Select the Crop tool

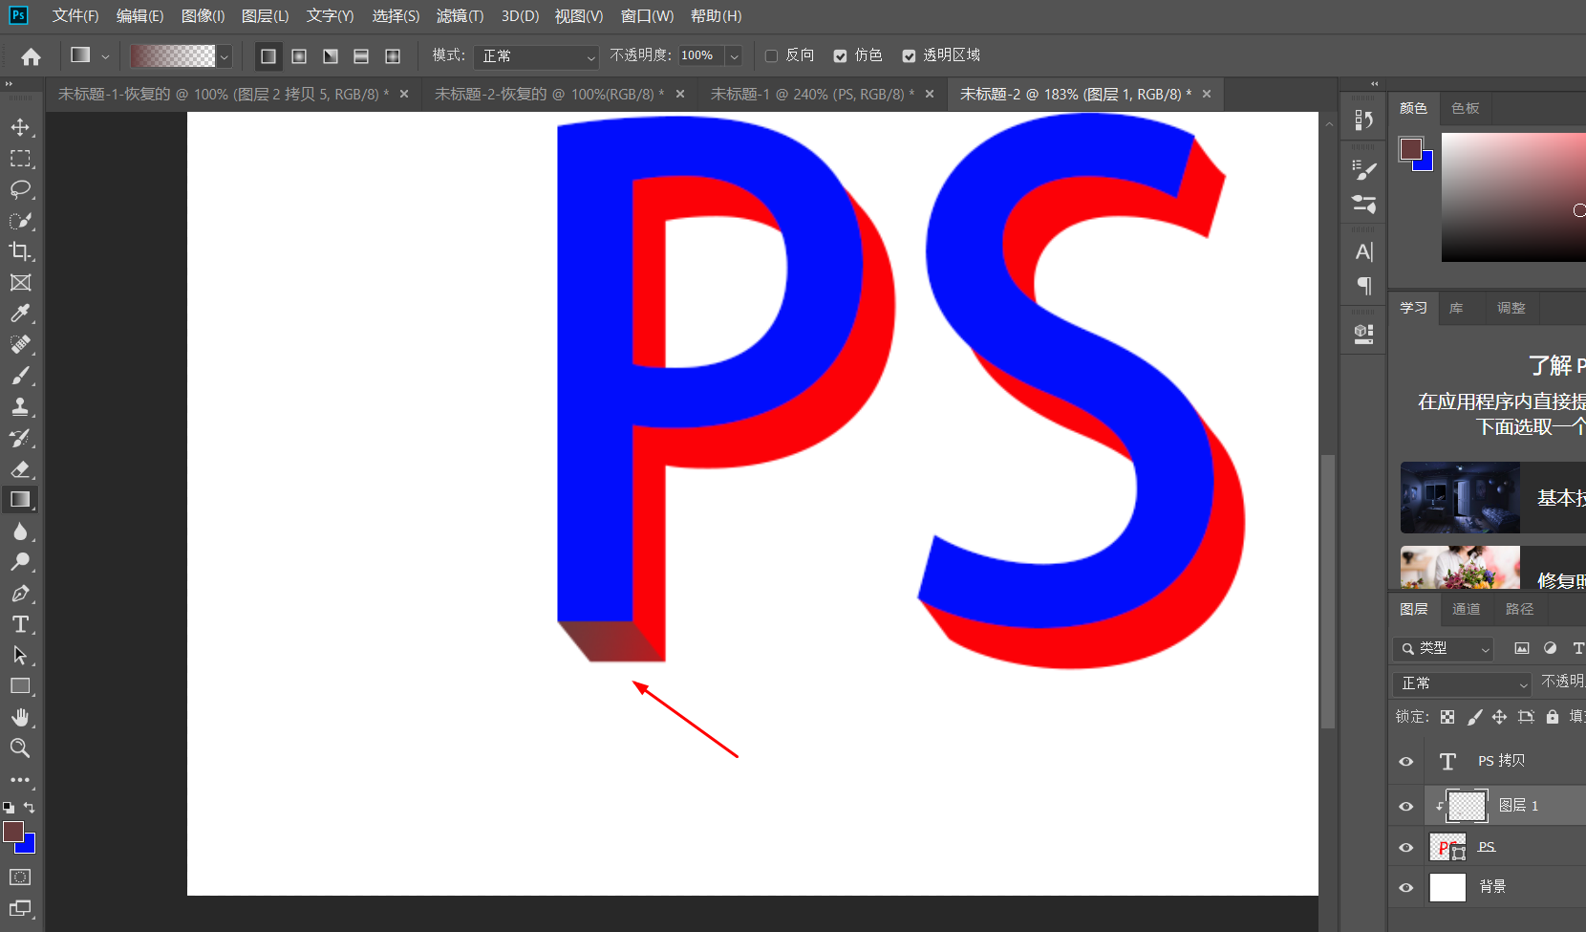pyautogui.click(x=20, y=251)
